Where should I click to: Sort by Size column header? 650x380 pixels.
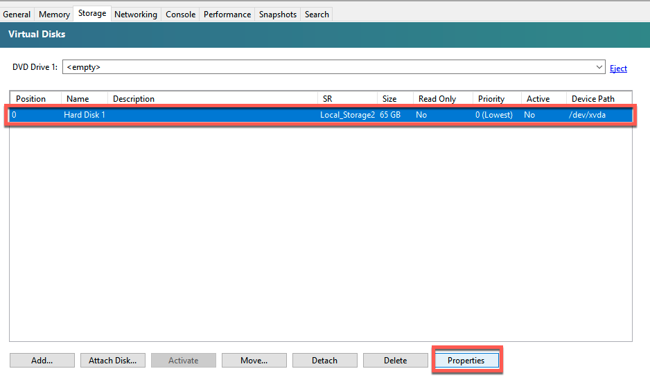coord(395,98)
